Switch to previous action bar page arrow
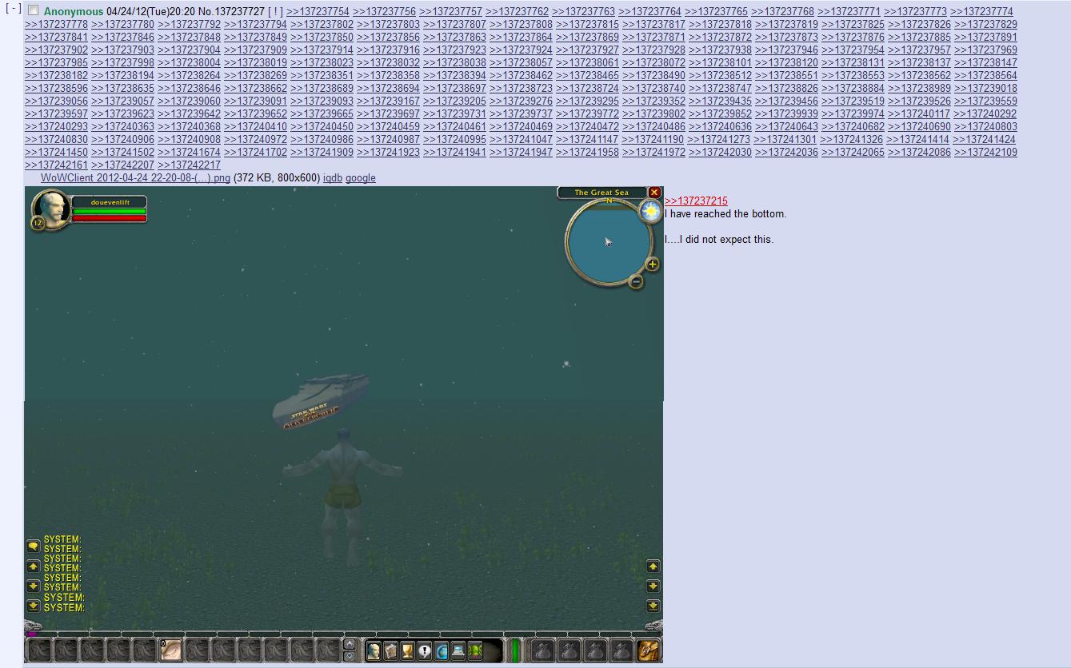 pos(349,656)
